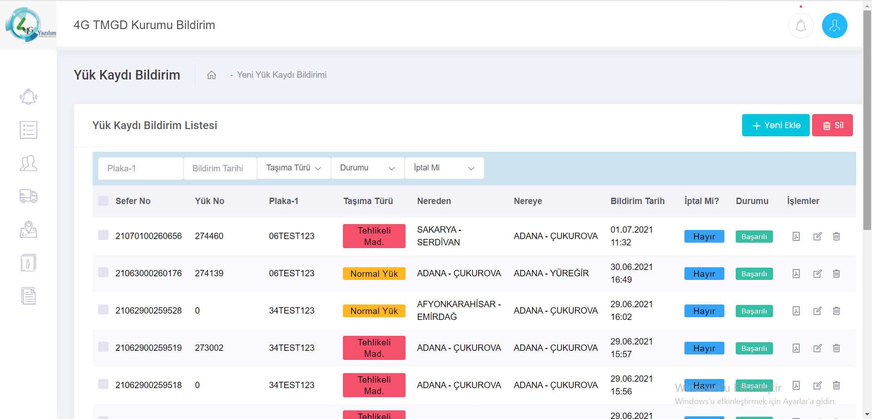Click the Taşıma Türü column header

click(368, 201)
